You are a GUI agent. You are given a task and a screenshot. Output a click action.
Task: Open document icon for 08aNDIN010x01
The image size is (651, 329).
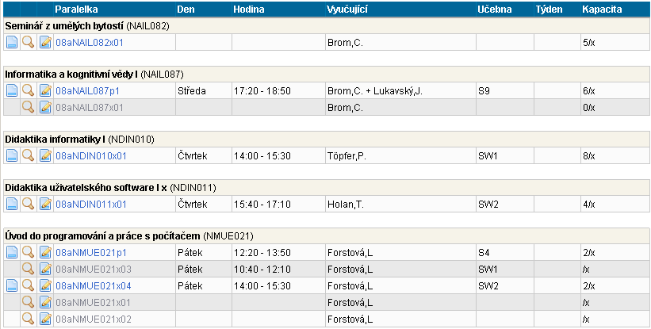coord(11,155)
